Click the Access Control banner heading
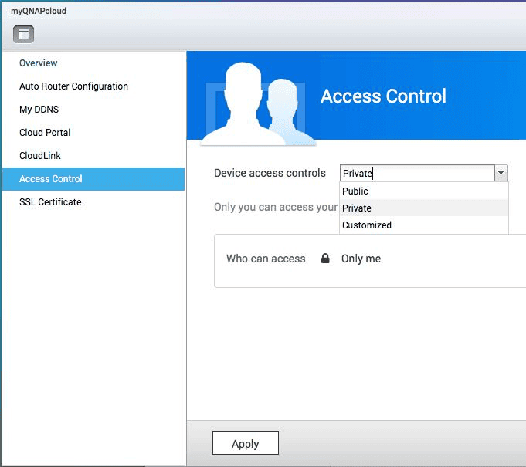The height and width of the screenshot is (467, 526). (383, 96)
